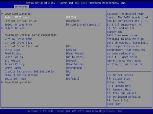Open the [Direct] I/O policy option
The image size is (153, 114).
[72, 61]
